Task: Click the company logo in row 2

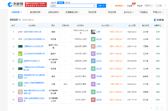Action: [x=20, y=39]
